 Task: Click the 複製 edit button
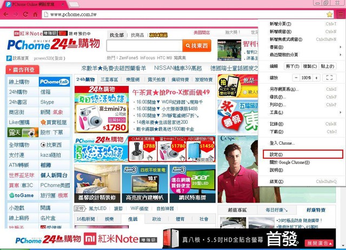pyautogui.click(x=310, y=66)
